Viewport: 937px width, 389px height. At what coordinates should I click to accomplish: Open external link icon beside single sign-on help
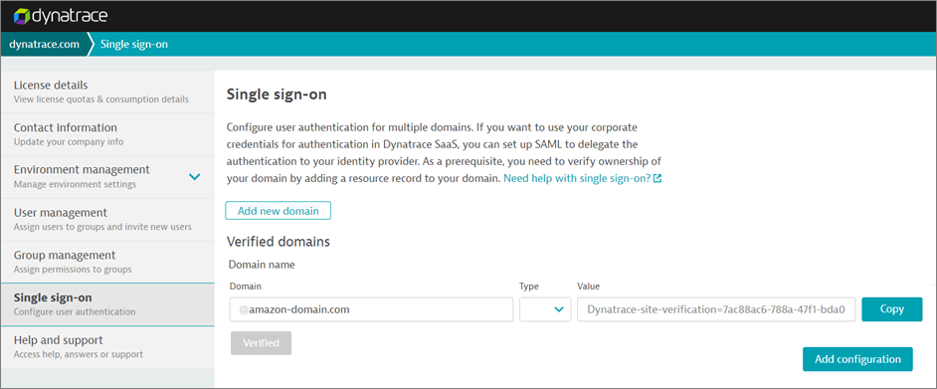tap(657, 179)
